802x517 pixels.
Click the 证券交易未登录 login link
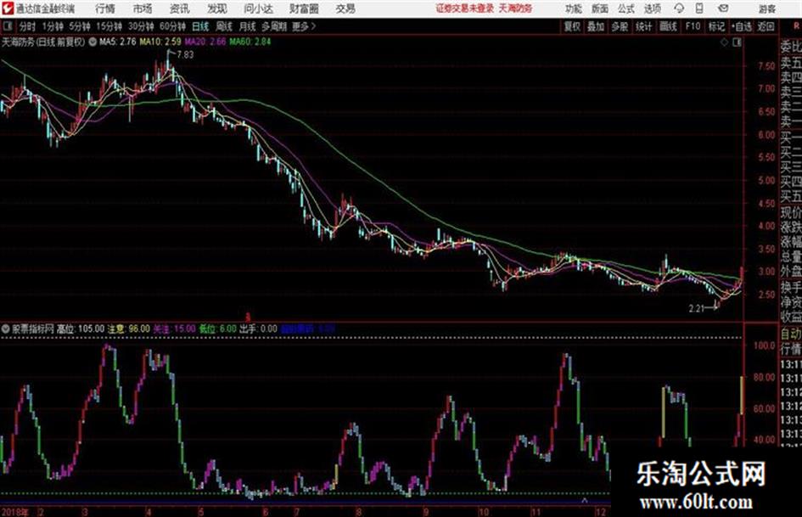[465, 8]
